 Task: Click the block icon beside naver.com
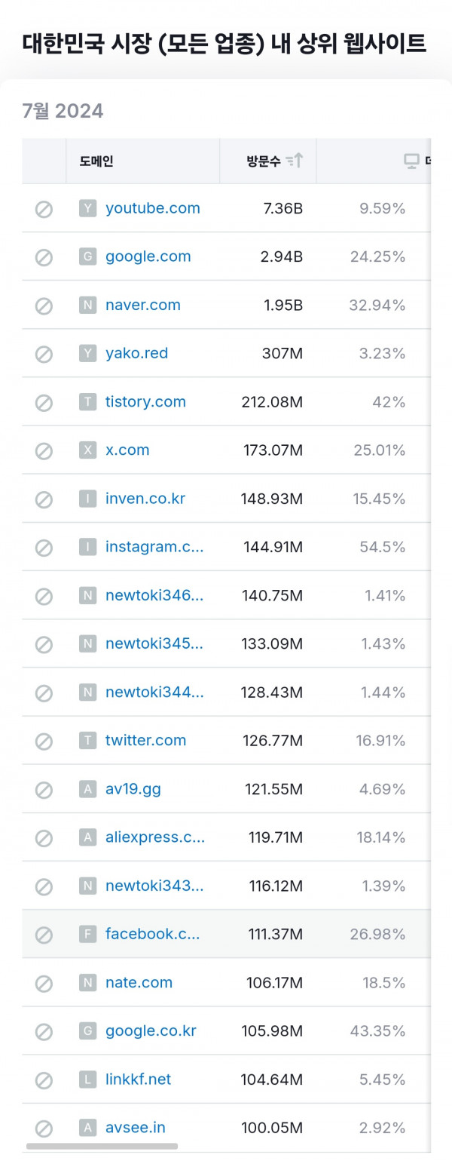(x=44, y=306)
